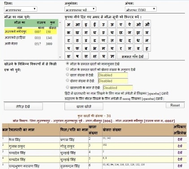Filter mauja list by letter ई
189x169 pixels.
94,24
